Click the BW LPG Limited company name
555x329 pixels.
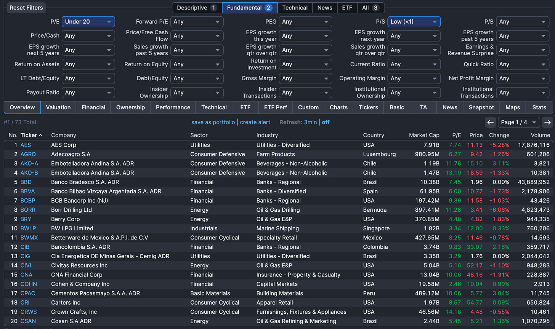(72, 228)
